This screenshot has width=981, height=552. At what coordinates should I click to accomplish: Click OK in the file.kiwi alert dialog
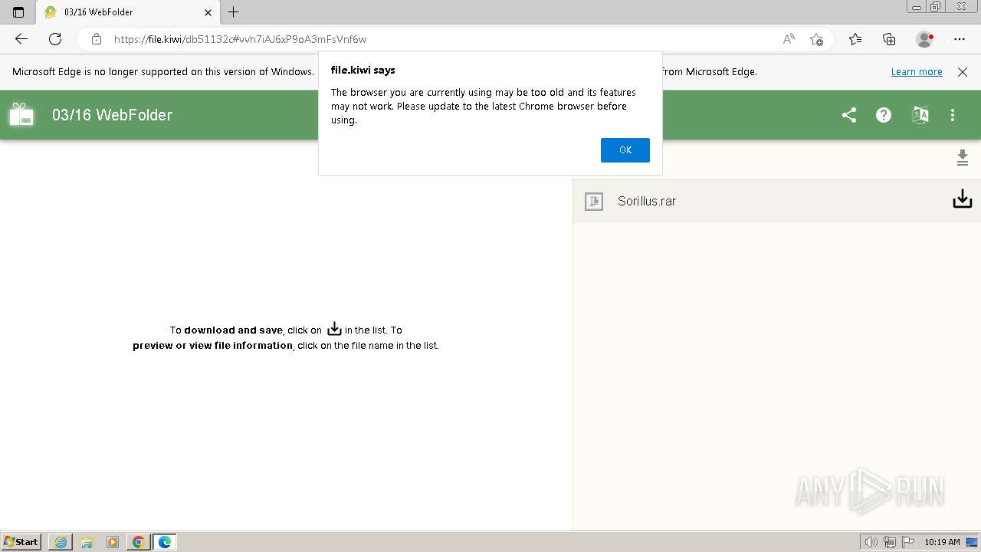[x=625, y=150]
